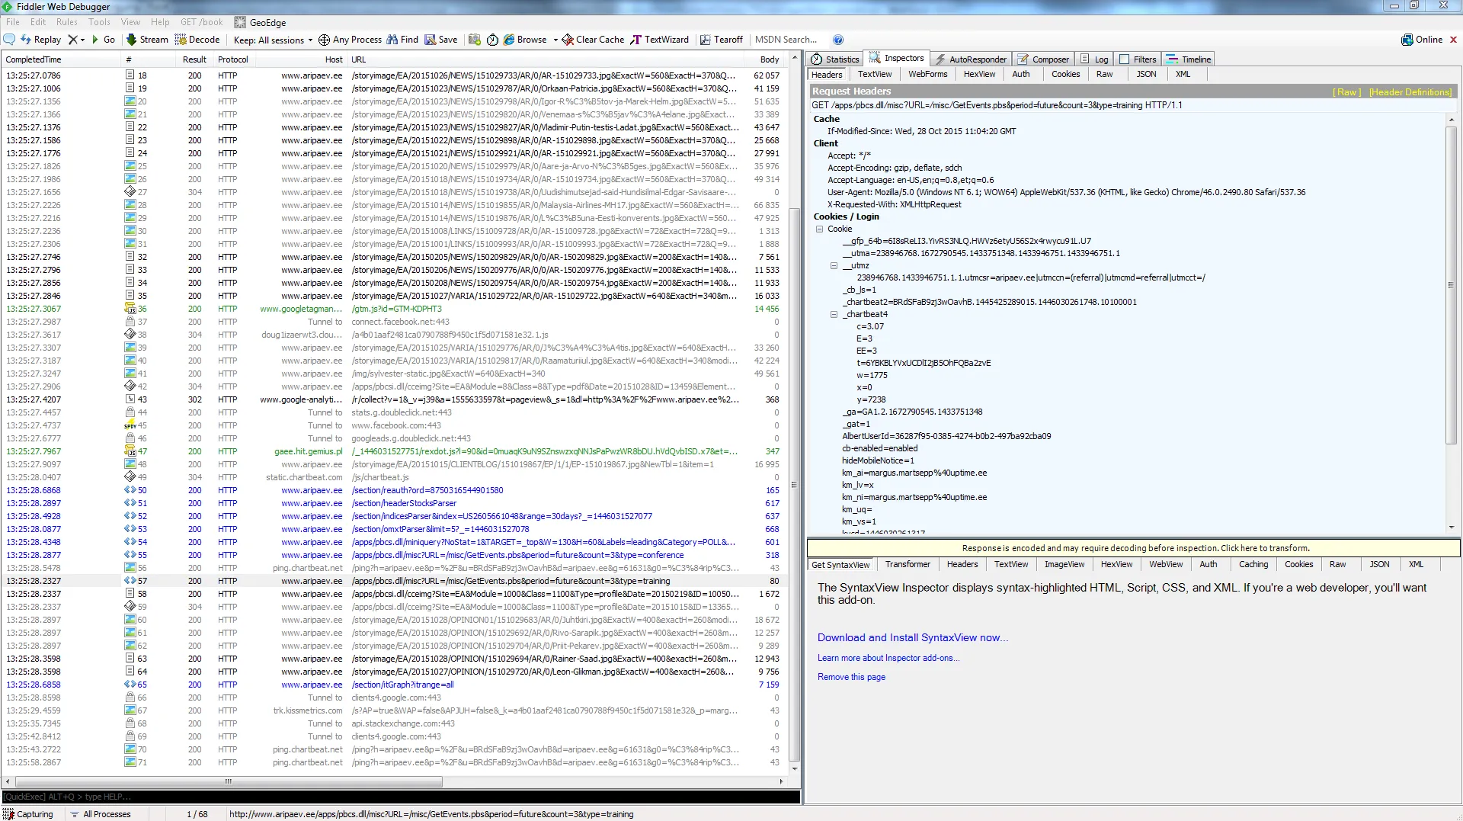1463x821 pixels.
Task: Select the request WebForms inspector tab
Action: coord(927,74)
